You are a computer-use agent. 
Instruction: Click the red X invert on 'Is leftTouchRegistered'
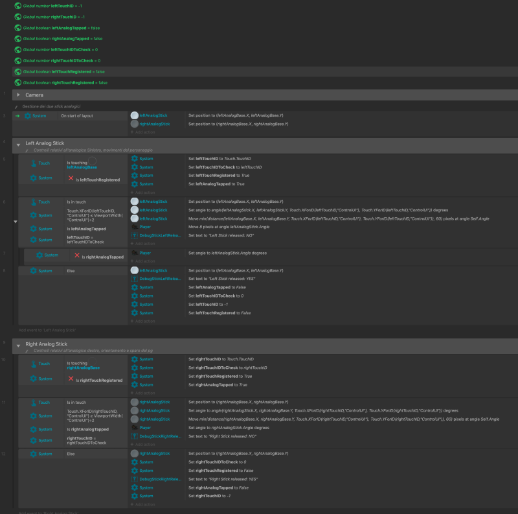(x=71, y=178)
